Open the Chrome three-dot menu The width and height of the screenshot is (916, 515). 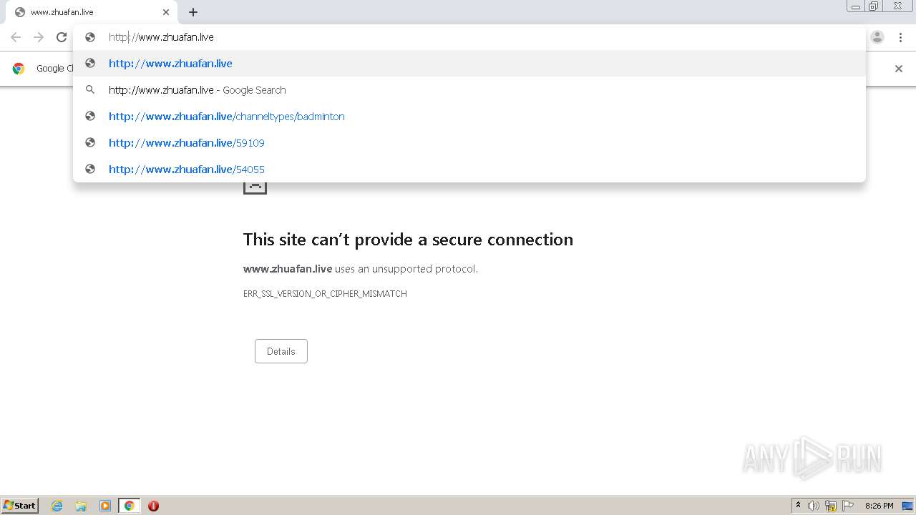(900, 37)
